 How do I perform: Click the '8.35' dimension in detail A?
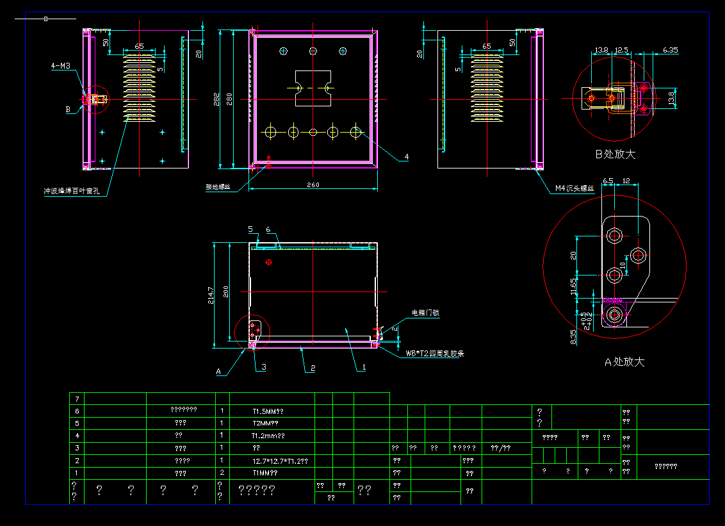(573, 337)
